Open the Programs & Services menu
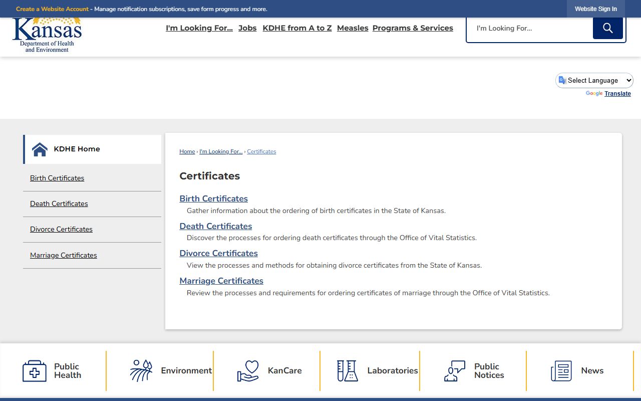Viewport: 641px width, 401px height. click(413, 28)
